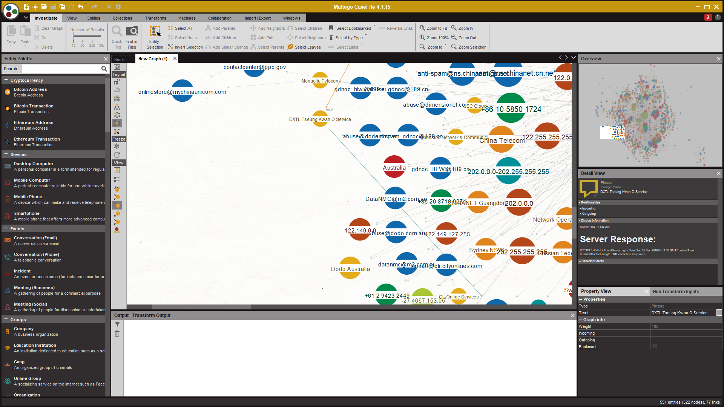724x407 pixels.
Task: Open the Machines menu
Action: [x=187, y=18]
